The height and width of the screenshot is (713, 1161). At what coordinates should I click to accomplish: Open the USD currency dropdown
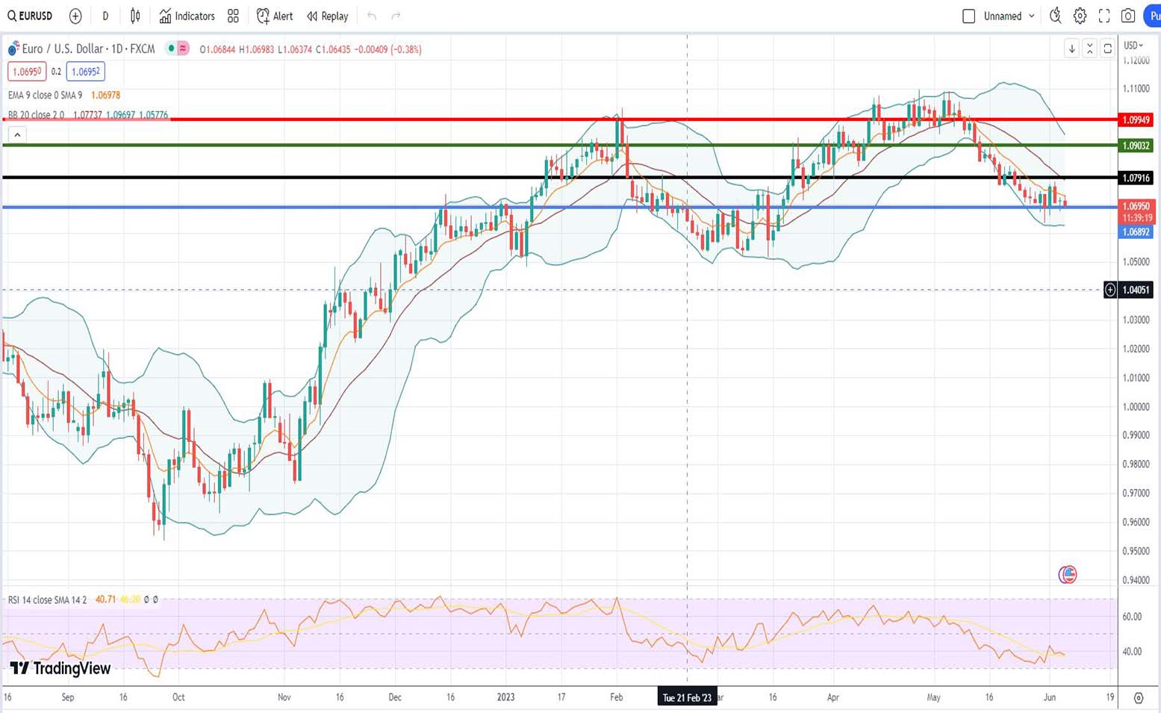[1133, 46]
